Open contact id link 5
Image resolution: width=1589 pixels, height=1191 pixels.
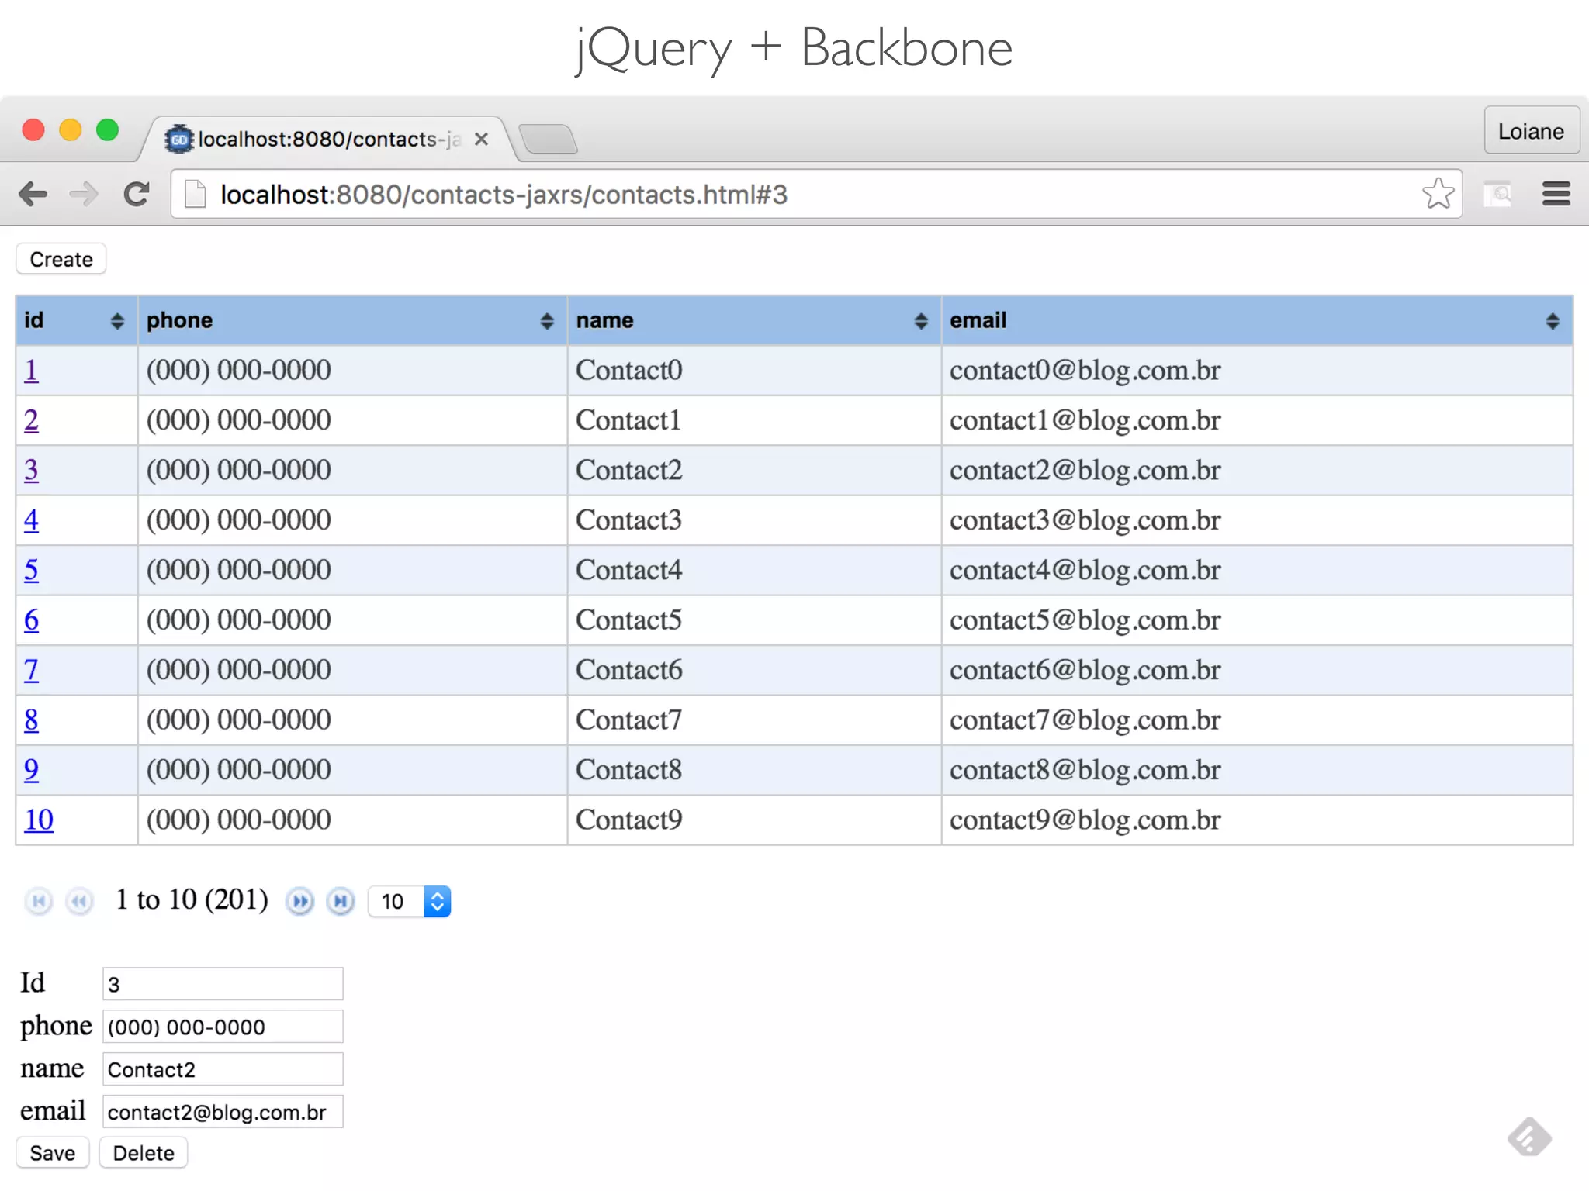(31, 570)
